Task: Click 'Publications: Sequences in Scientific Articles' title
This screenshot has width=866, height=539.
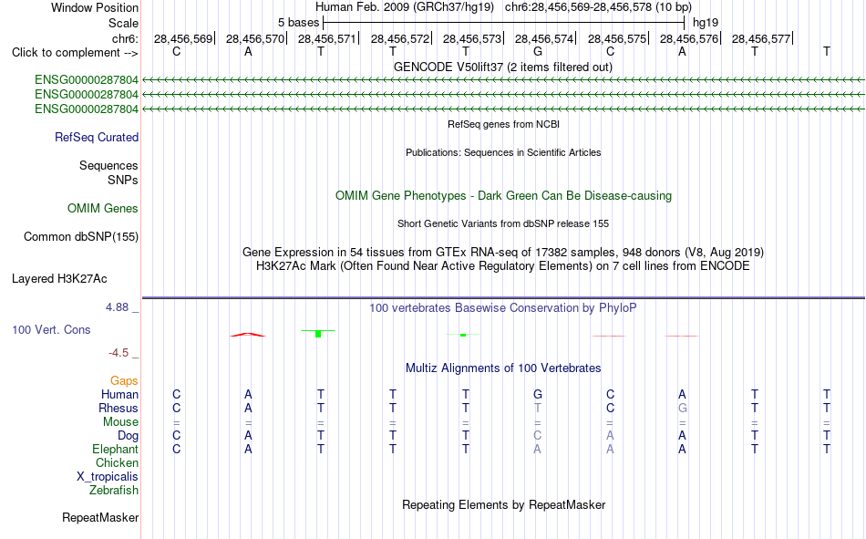Action: (x=503, y=152)
